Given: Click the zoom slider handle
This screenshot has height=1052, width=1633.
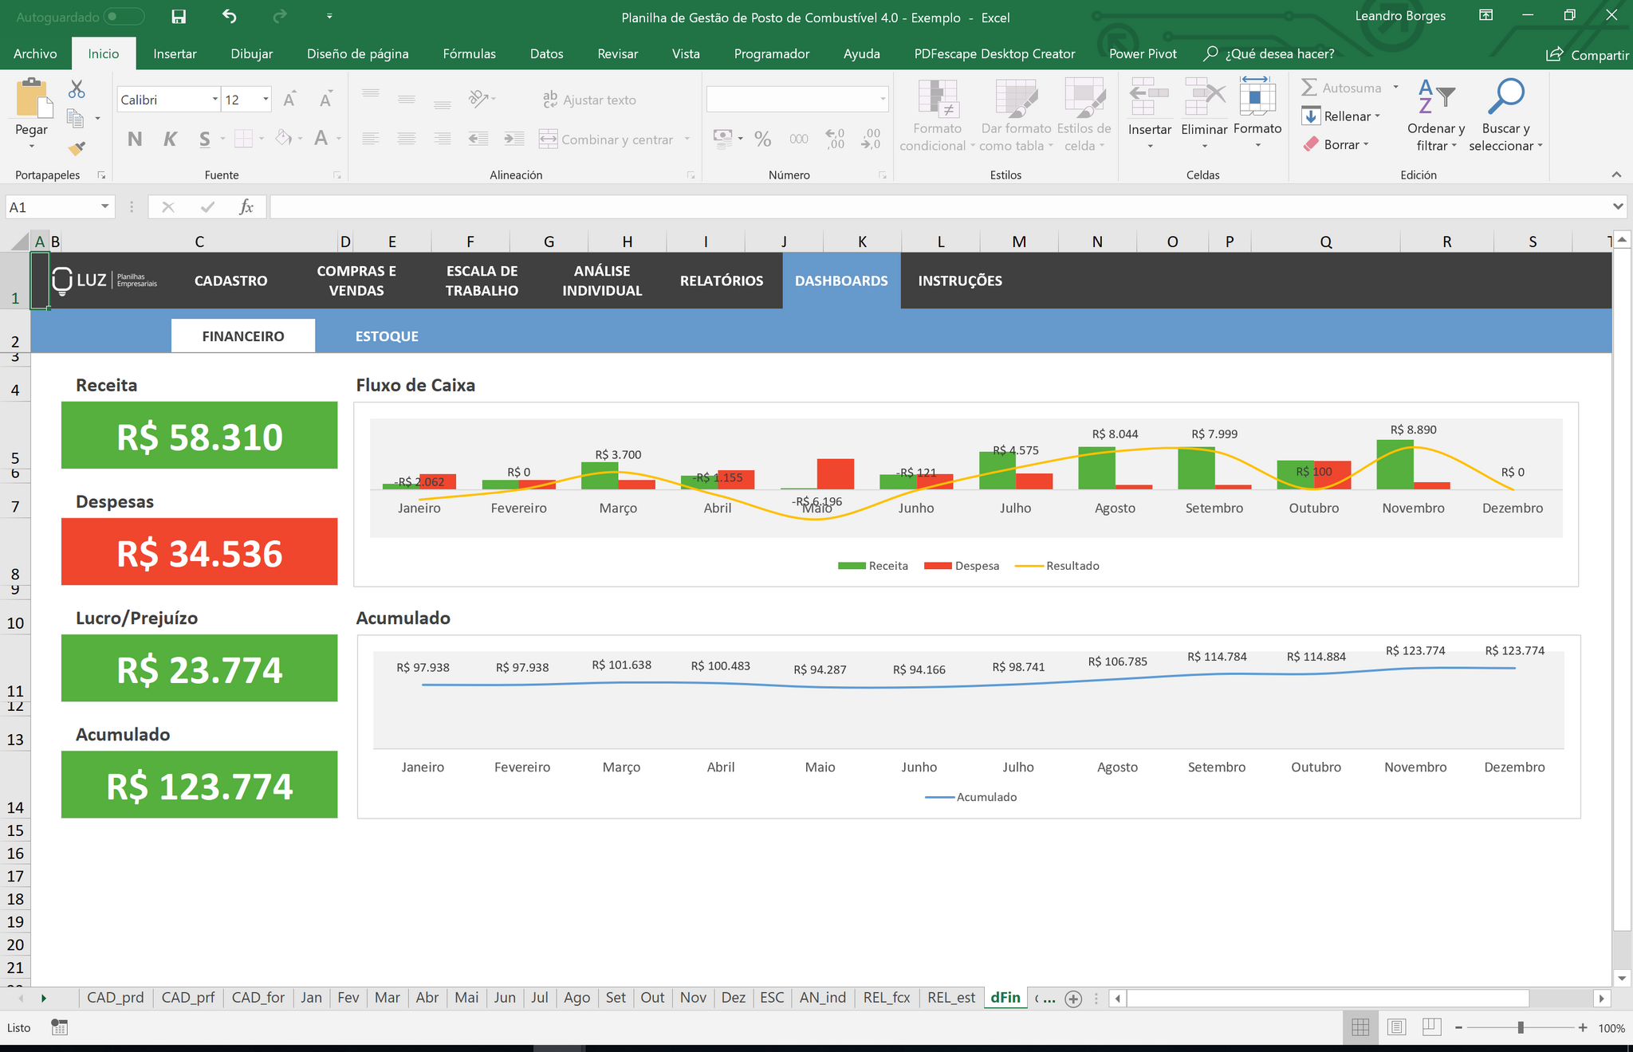Looking at the screenshot, I should pyautogui.click(x=1521, y=1028).
